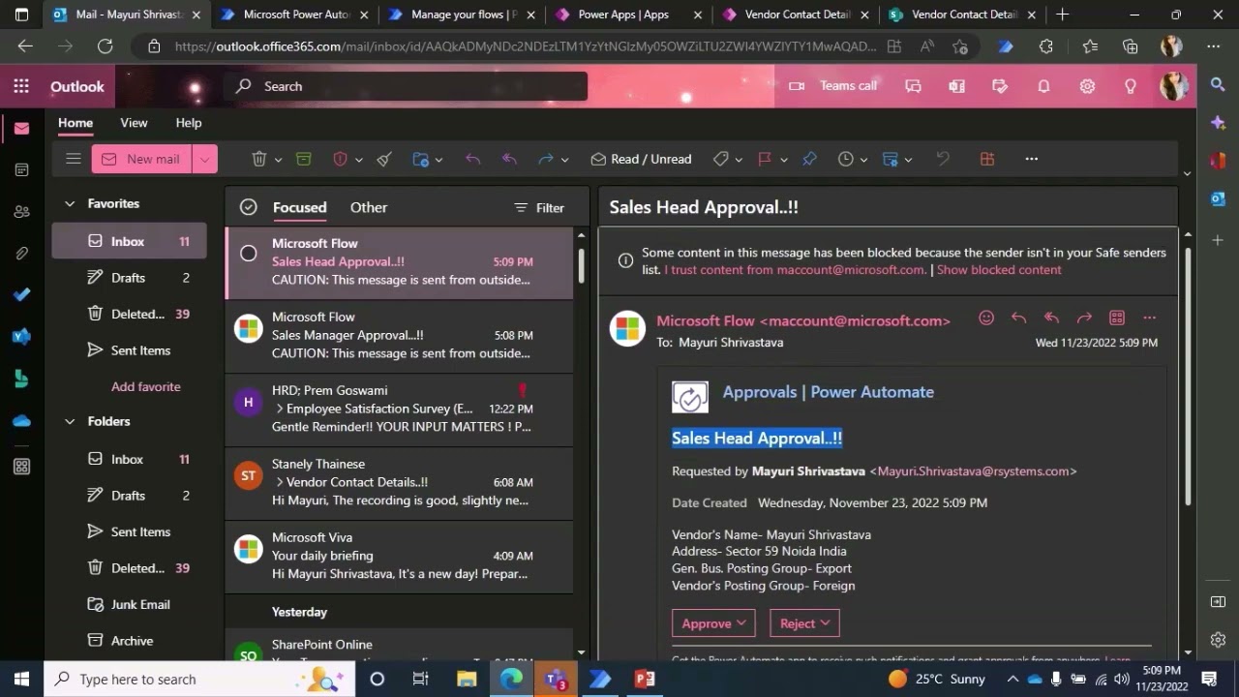This screenshot has height=697, width=1239.
Task: Open the Reject dropdown in the email
Action: pos(803,623)
